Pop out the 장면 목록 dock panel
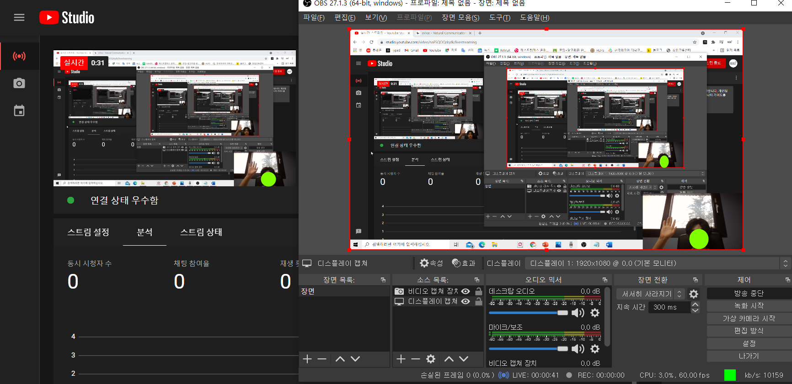792x384 pixels. tap(383, 280)
